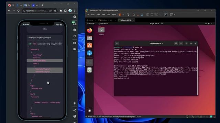Close the first Chrome tab
The width and height of the screenshot is (220, 123).
coord(13,5)
